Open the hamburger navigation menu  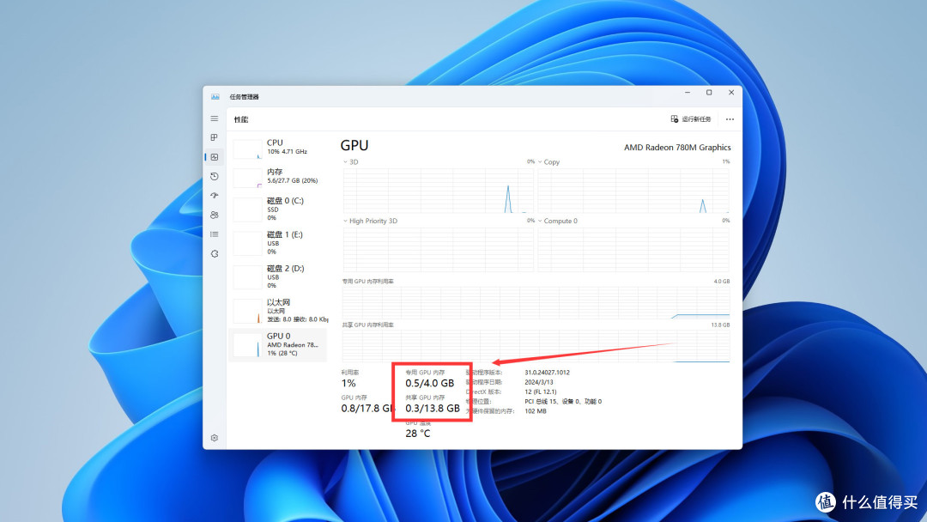click(x=214, y=118)
